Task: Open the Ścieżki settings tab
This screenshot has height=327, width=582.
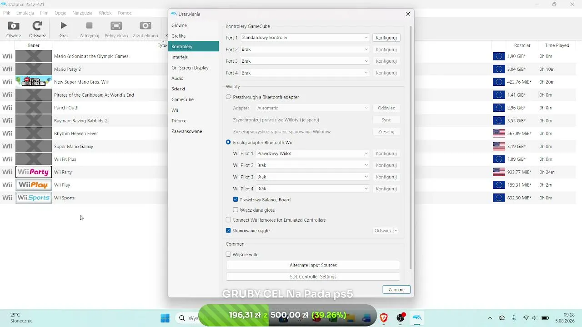Action: (193, 89)
